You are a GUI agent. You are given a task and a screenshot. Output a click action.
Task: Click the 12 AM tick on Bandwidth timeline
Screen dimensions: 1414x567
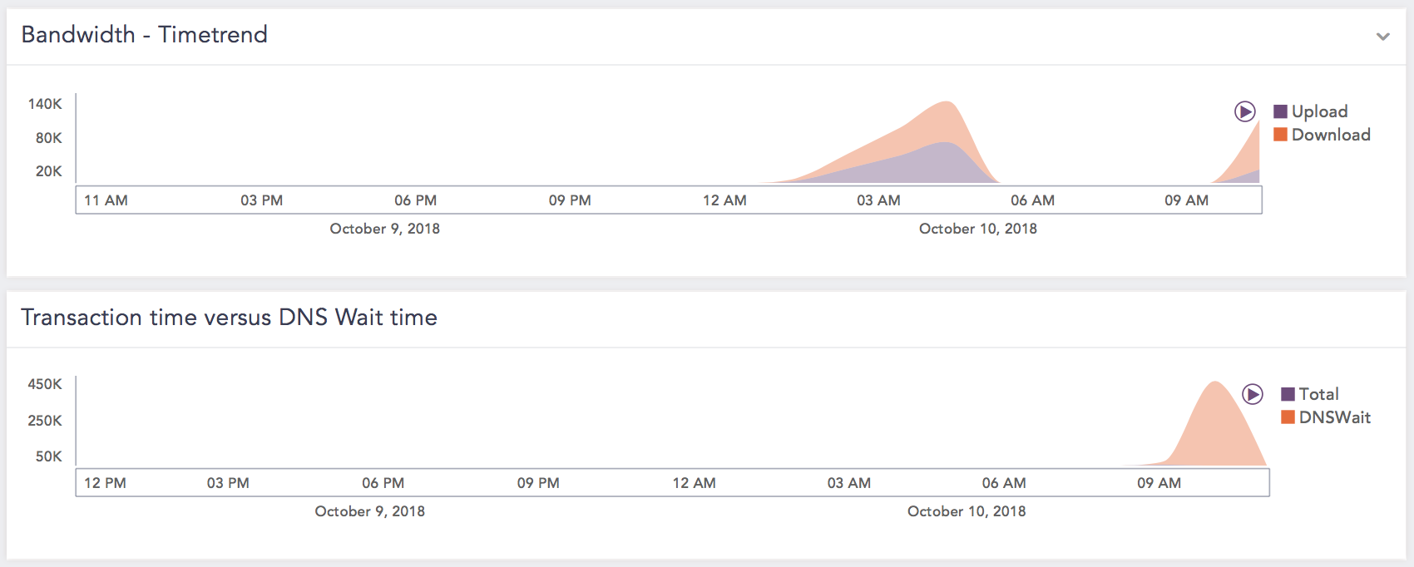coord(724,200)
